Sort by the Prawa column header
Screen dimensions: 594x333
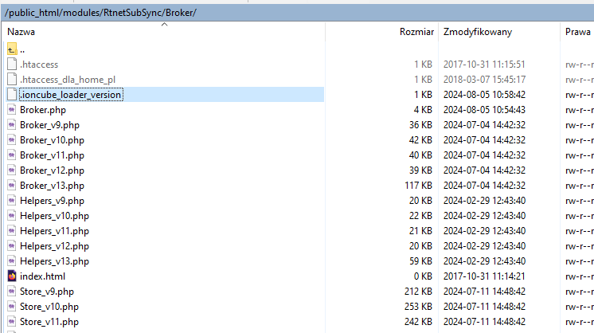[x=578, y=32]
